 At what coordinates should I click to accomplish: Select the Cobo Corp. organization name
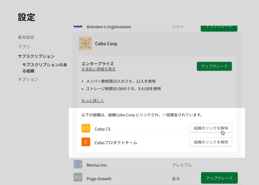107,44
